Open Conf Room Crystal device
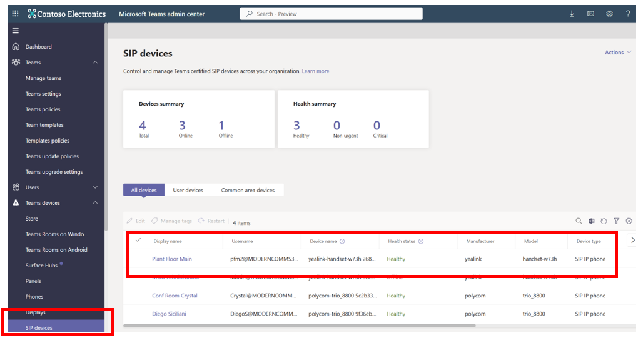 point(175,296)
